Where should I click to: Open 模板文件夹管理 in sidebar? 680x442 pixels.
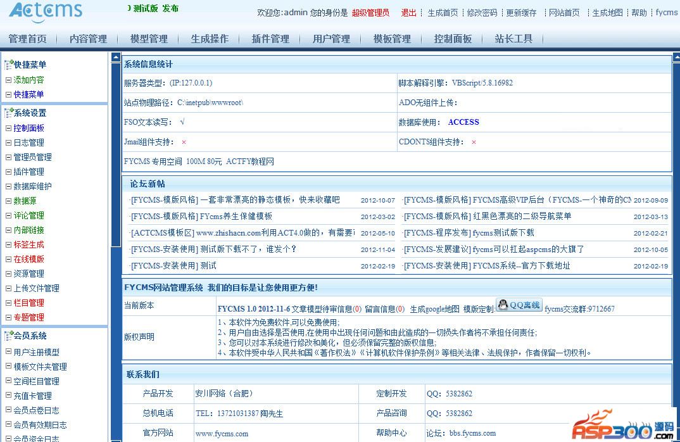coord(41,367)
